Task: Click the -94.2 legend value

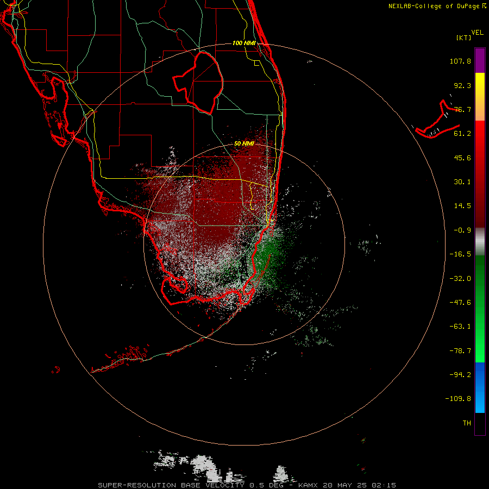Action: pyautogui.click(x=460, y=375)
